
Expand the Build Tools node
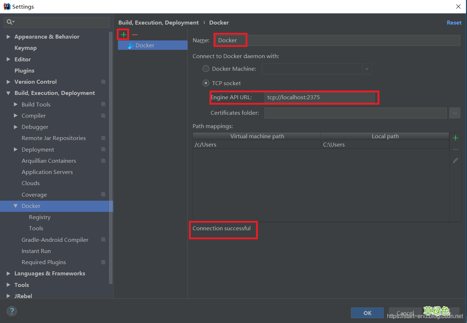tap(16, 104)
